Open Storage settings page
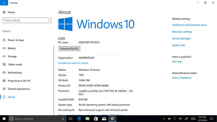Viewport: 217px width, 122px height. (12, 56)
